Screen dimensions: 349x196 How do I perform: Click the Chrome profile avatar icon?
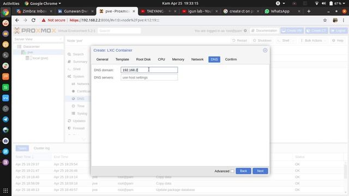[335, 20]
